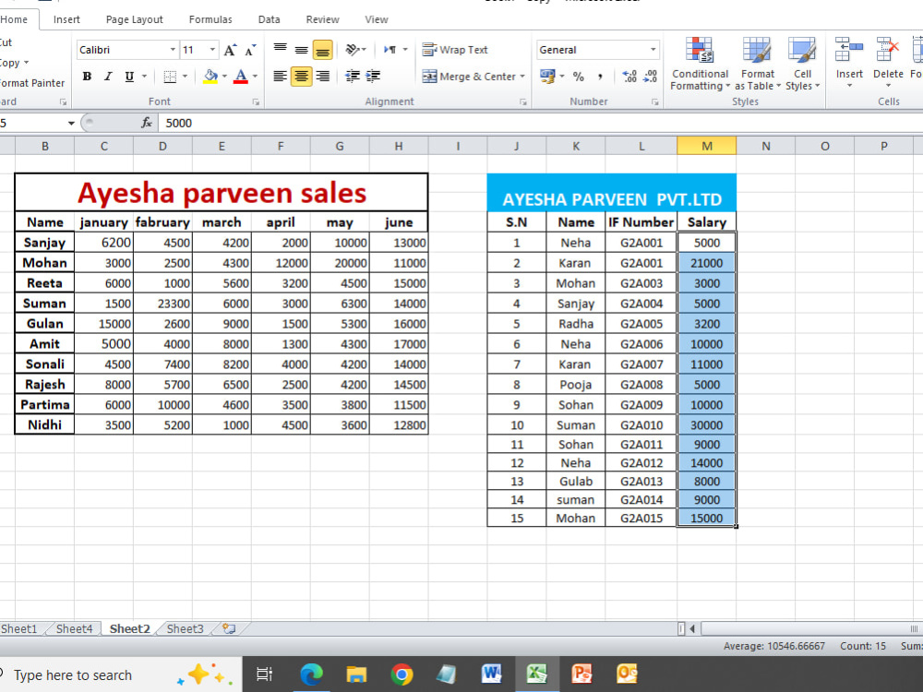Viewport: 923px width, 692px height.
Task: Open font size dropdown
Action: (x=213, y=50)
